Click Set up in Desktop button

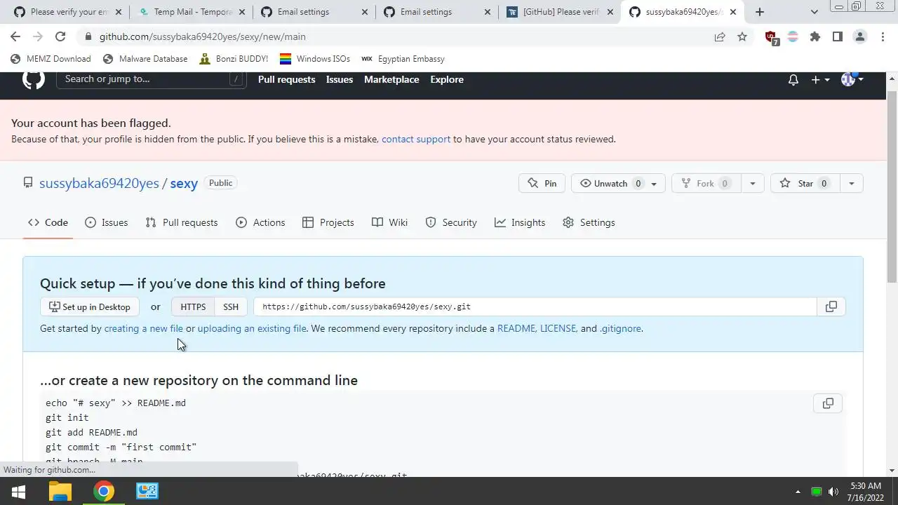(x=90, y=307)
